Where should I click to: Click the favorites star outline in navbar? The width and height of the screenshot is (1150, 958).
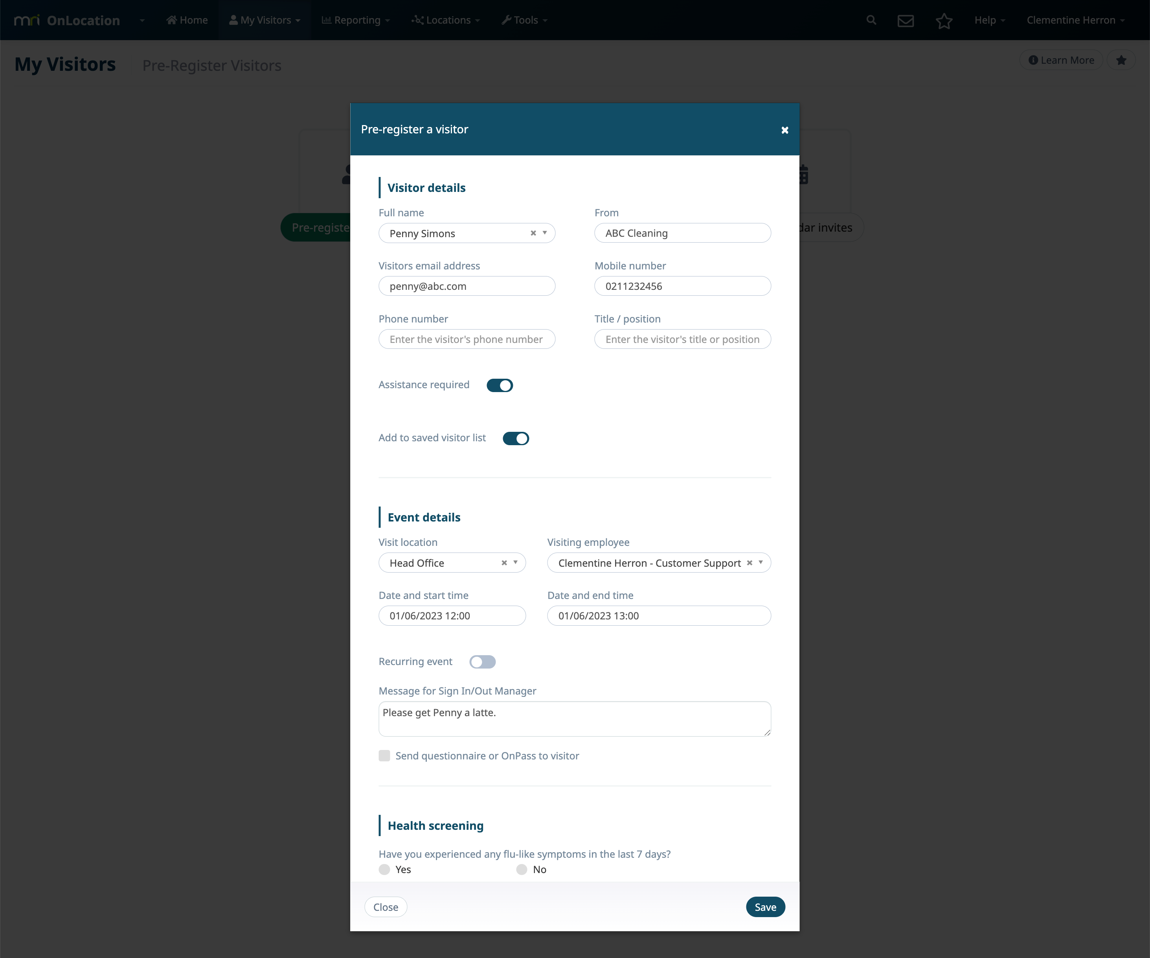tap(944, 21)
